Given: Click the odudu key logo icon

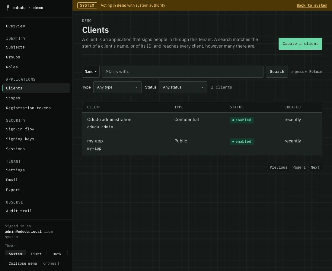Looking at the screenshot, I should (8, 8).
